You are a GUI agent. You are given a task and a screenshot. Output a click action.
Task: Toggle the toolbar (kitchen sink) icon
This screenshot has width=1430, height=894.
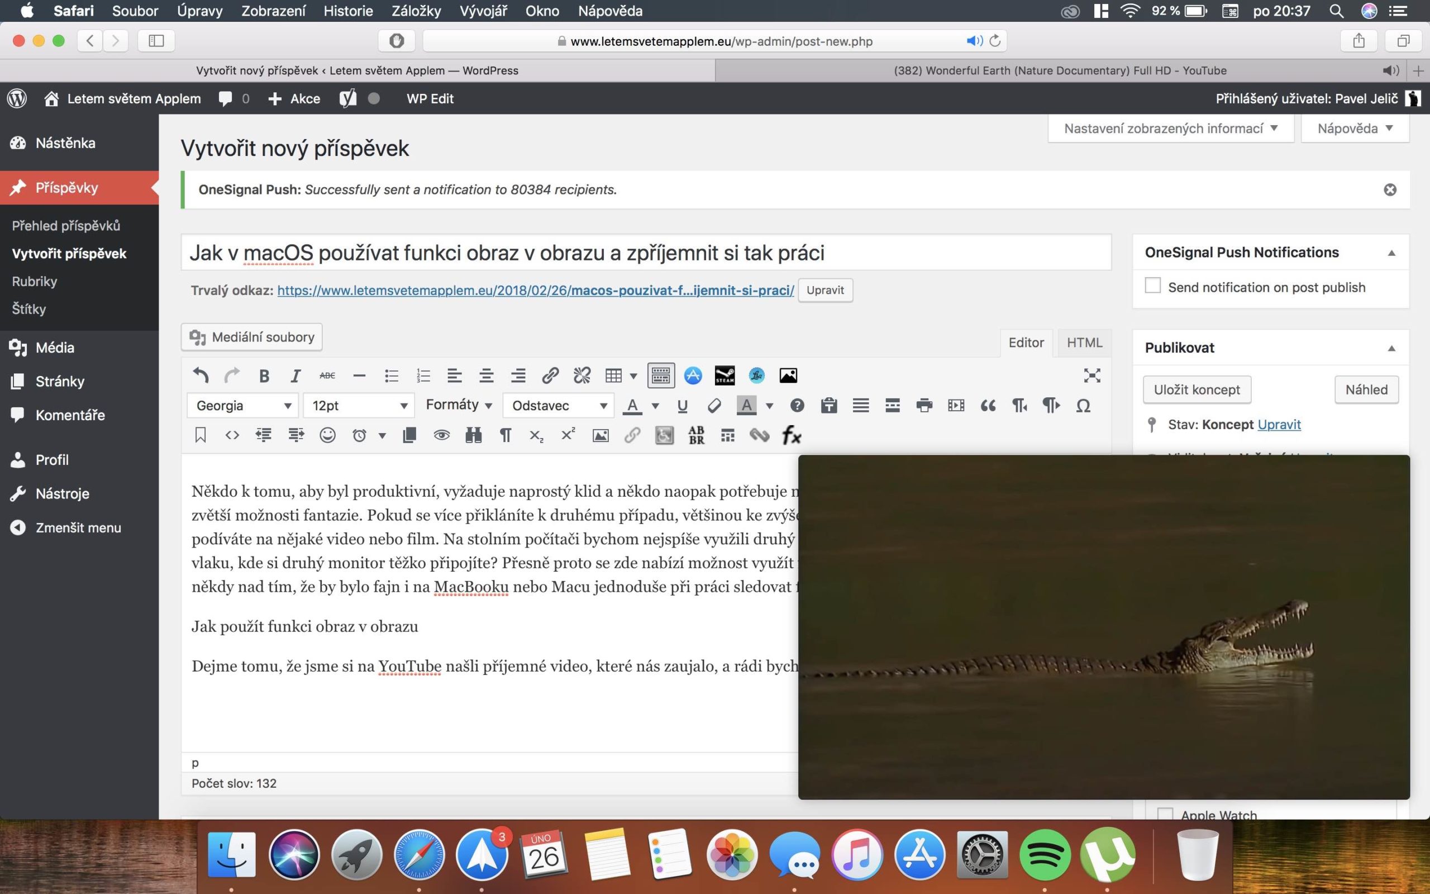(x=661, y=375)
